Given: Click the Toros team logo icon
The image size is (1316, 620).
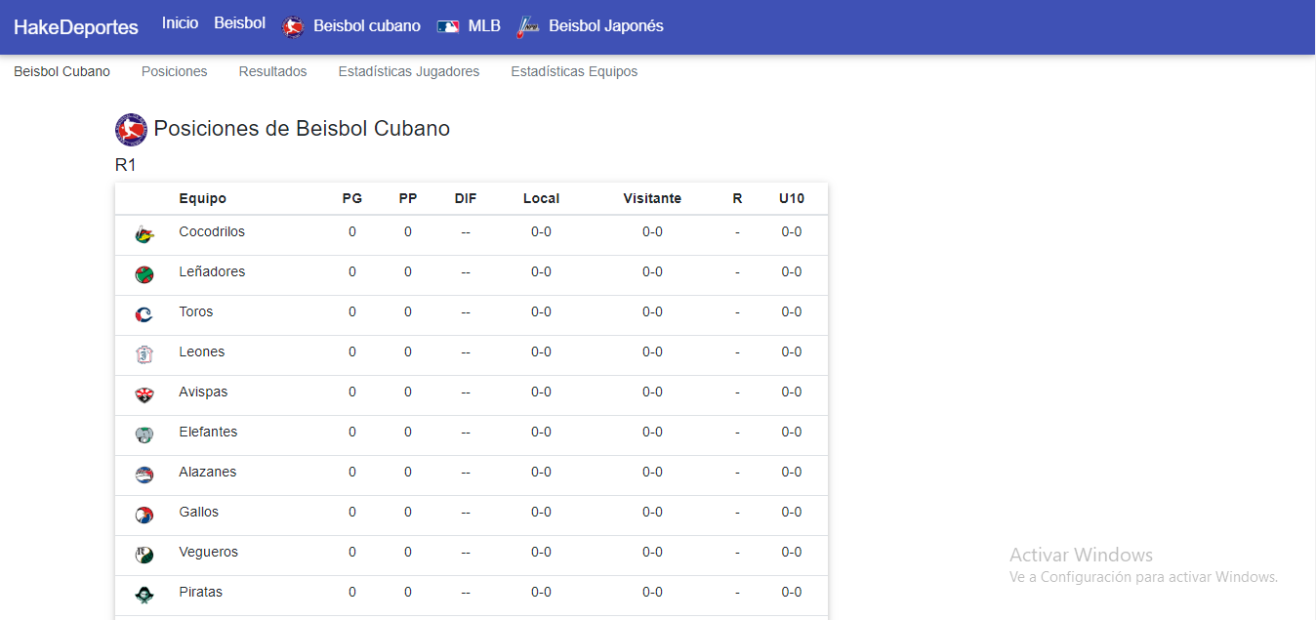Looking at the screenshot, I should [x=144, y=314].
